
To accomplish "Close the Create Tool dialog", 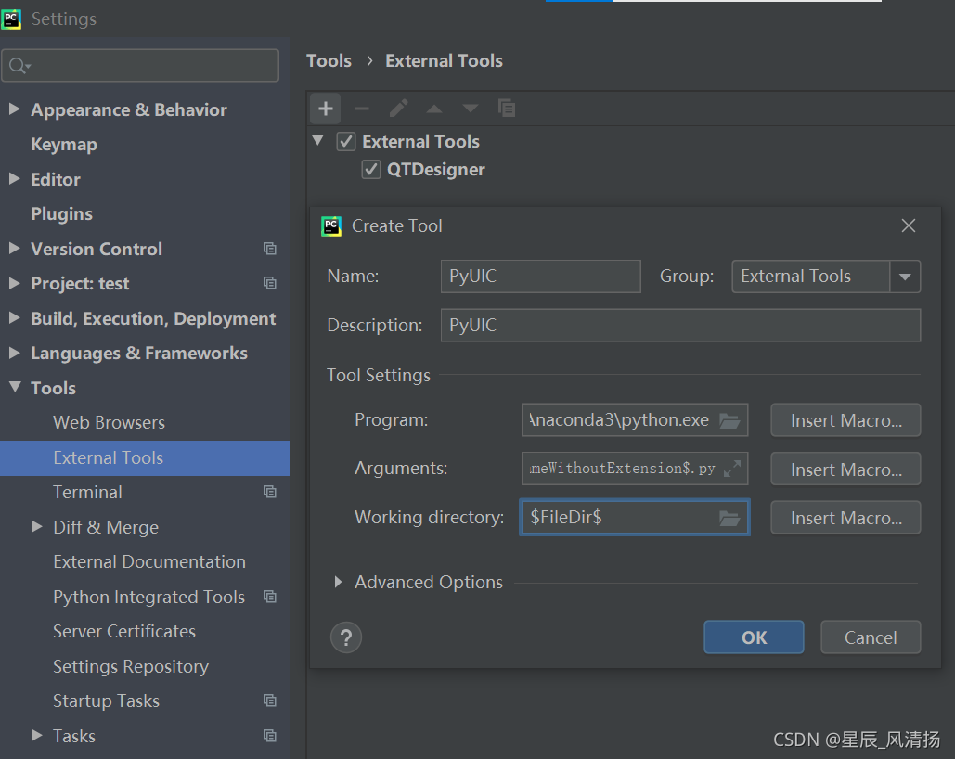I will (908, 225).
